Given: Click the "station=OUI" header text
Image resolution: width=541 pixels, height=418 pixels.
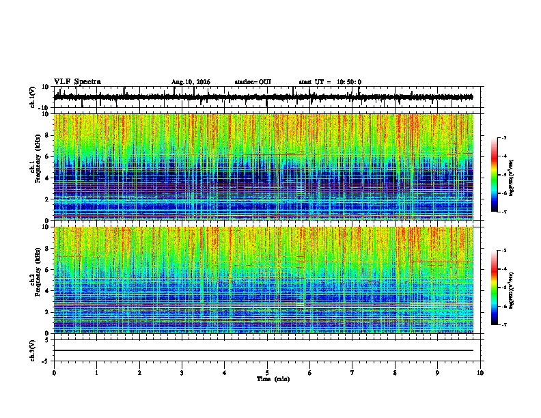Looking at the screenshot, I should click(253, 82).
